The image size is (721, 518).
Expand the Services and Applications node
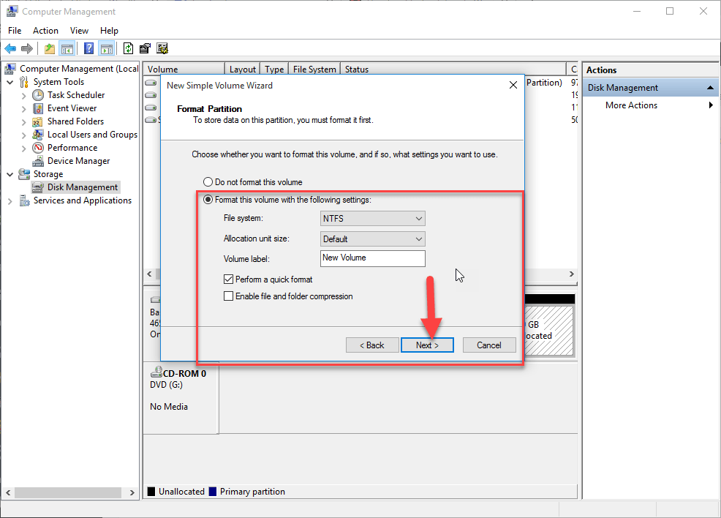pos(10,201)
